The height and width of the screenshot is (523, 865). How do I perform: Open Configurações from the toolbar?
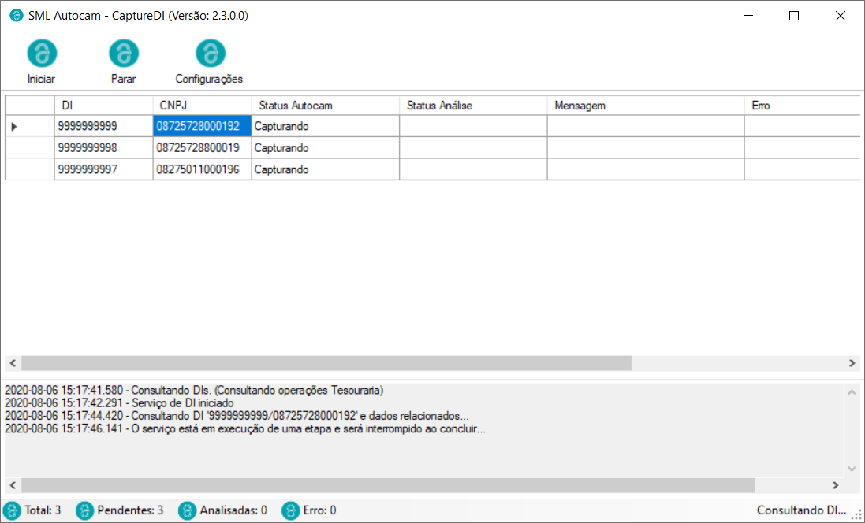point(210,54)
